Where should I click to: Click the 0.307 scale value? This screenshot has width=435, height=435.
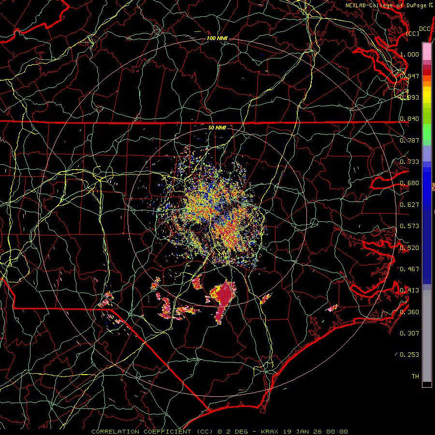[409, 333]
